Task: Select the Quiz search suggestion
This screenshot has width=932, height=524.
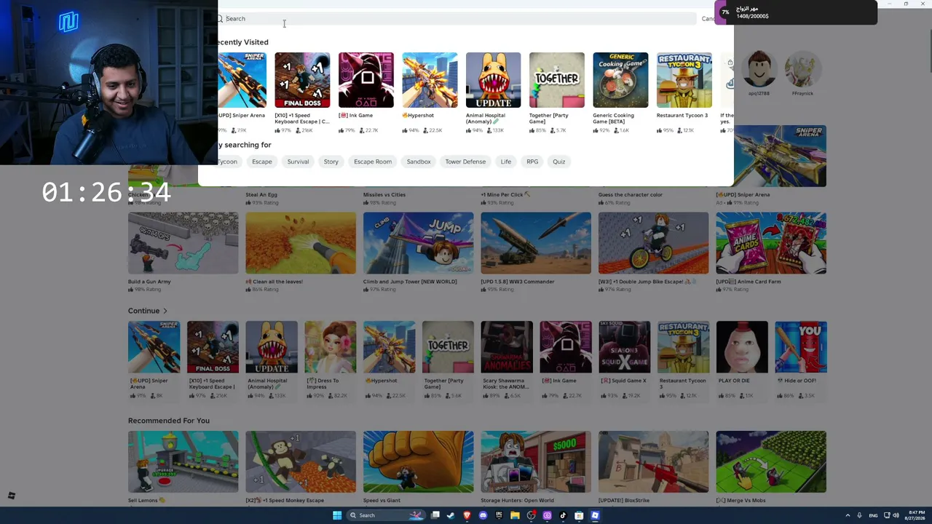Action: tap(559, 162)
